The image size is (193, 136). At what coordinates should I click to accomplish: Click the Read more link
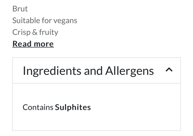[33, 44]
